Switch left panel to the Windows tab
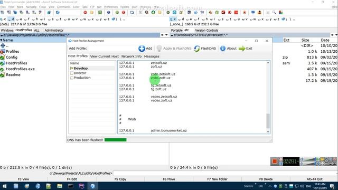This screenshot has width=338, height=190. tap(7, 31)
